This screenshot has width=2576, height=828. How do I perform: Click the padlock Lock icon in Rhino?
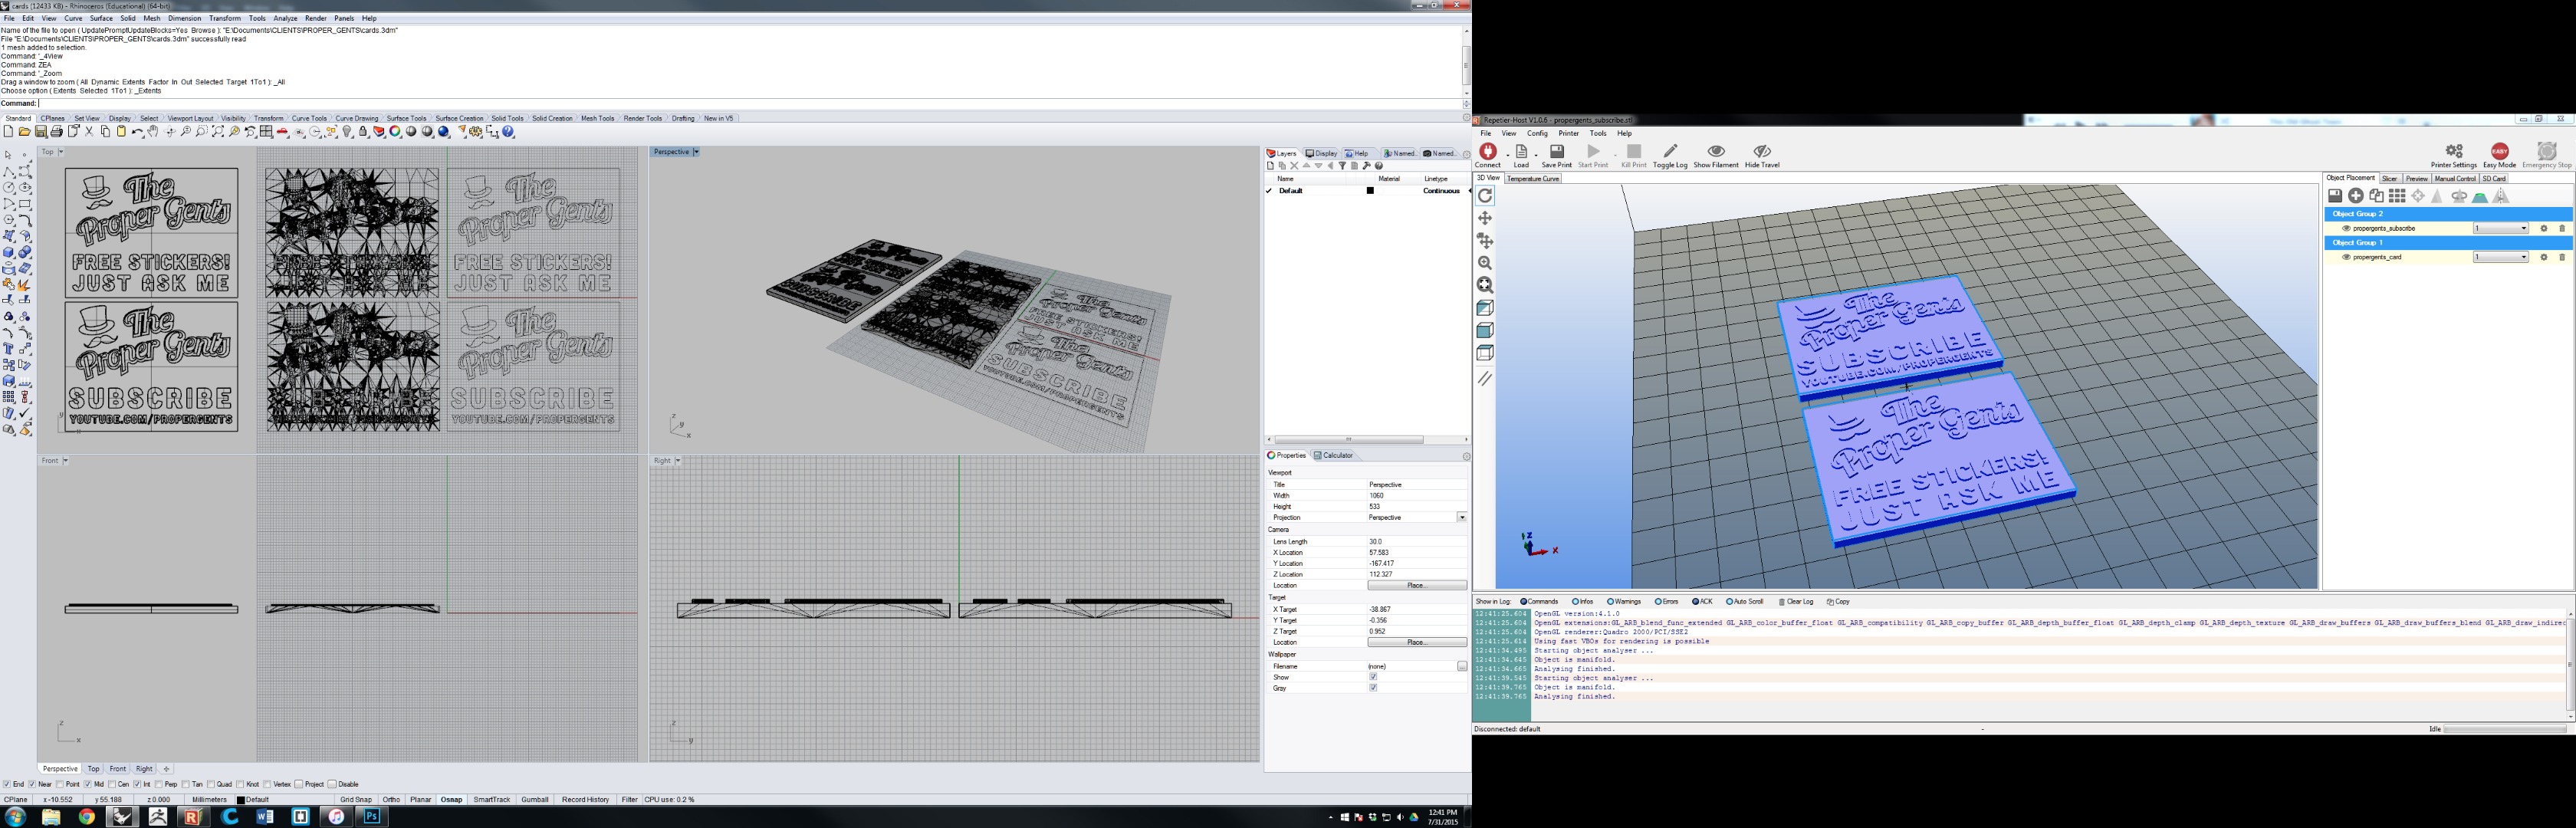pyautogui.click(x=363, y=132)
